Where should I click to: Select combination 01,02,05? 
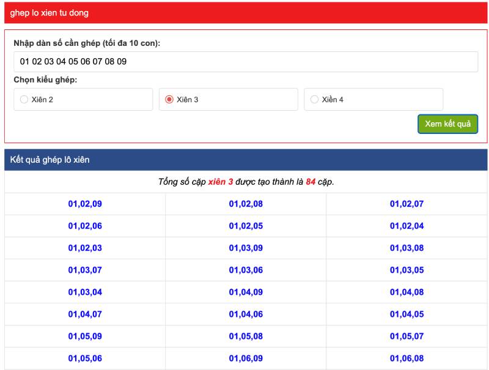tap(246, 226)
